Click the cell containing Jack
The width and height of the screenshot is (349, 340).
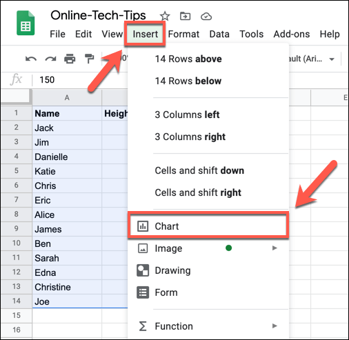pos(67,128)
